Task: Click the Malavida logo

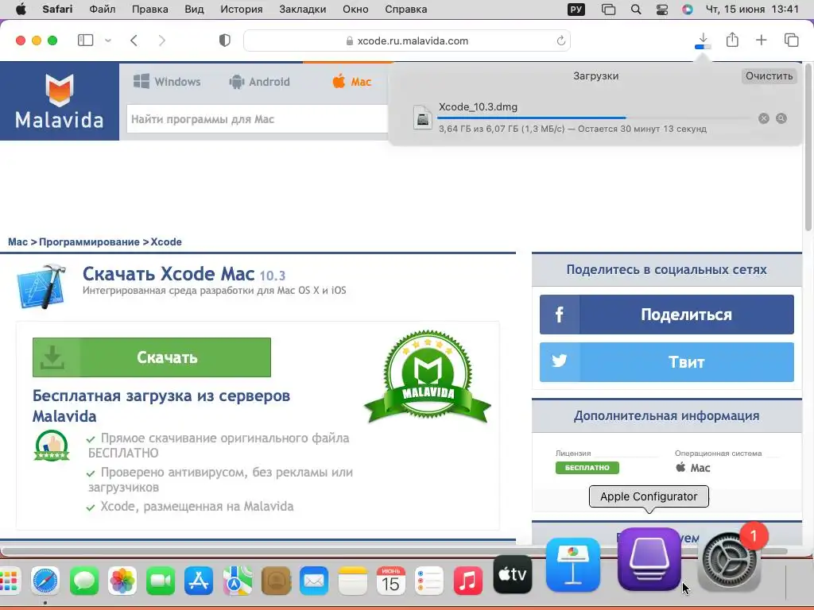Action: 59,101
